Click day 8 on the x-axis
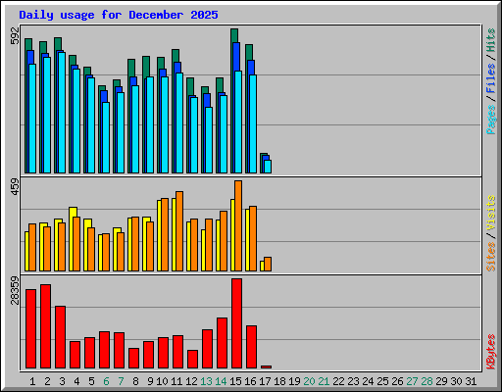The width and height of the screenshot is (502, 392). coord(135,381)
